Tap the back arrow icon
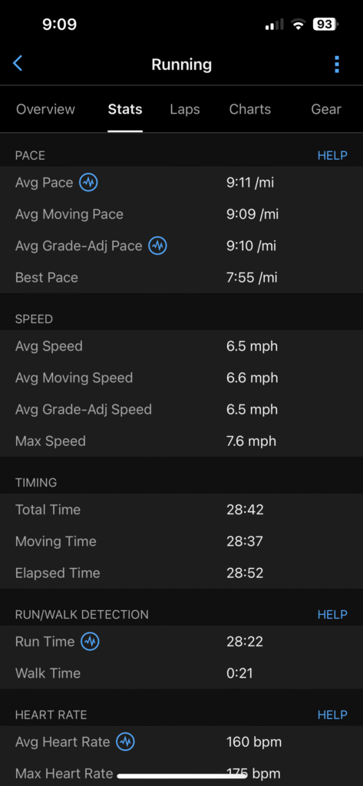The image size is (363, 786). (x=18, y=64)
